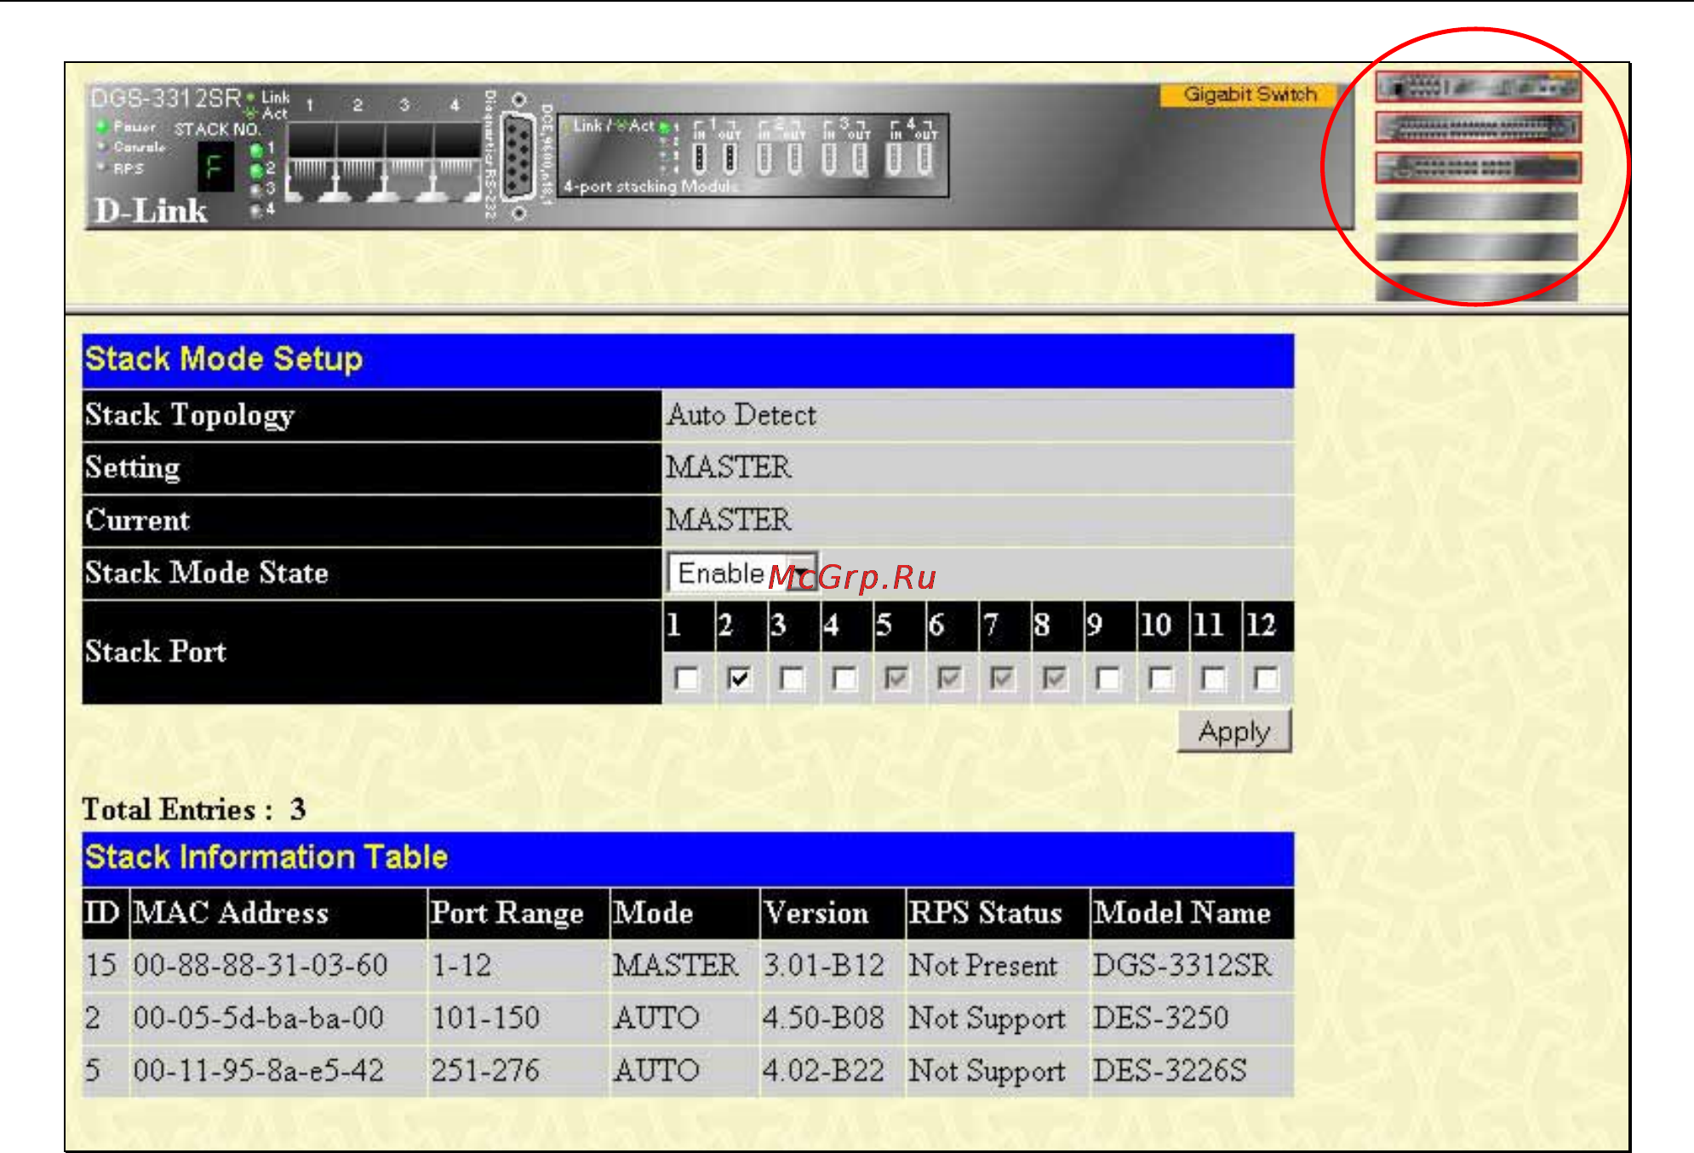
Task: Click the 4-port stacking module panel
Action: [x=753, y=156]
